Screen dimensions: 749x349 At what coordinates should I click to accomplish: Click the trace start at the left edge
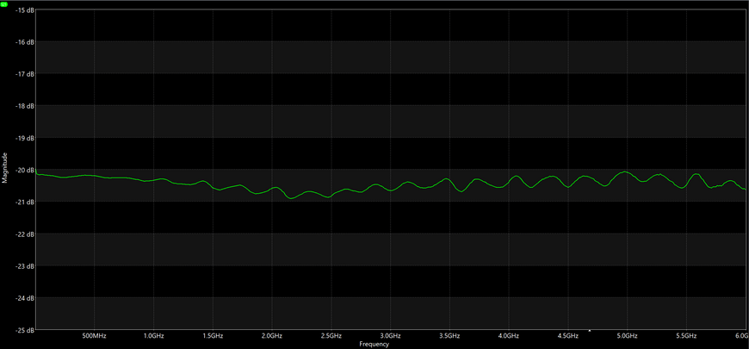point(36,171)
